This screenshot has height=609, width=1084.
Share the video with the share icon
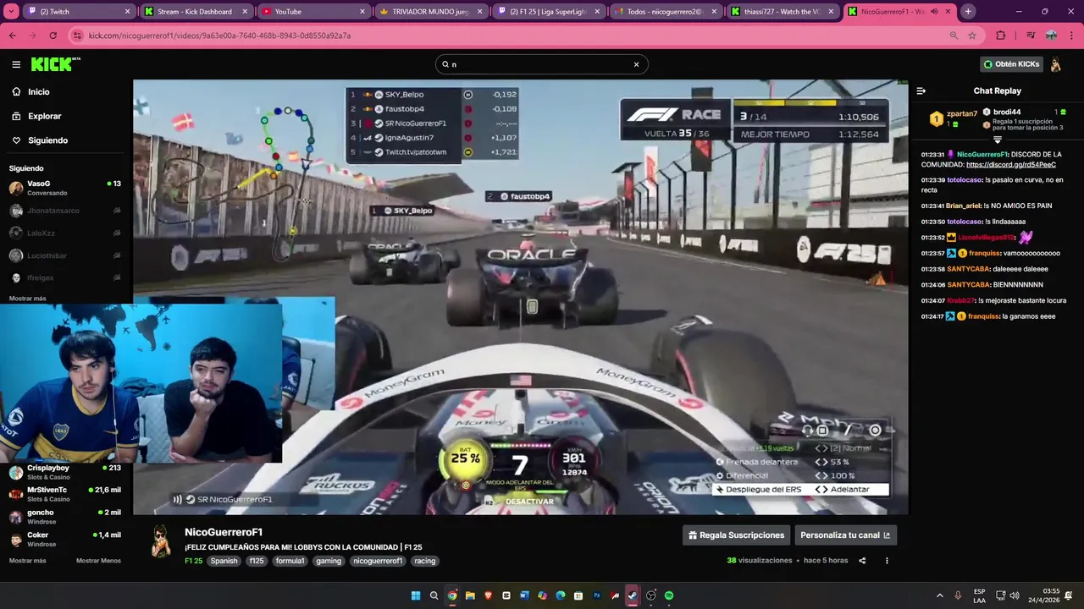click(x=862, y=561)
